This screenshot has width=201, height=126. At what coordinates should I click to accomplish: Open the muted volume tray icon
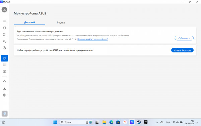pos(178,122)
